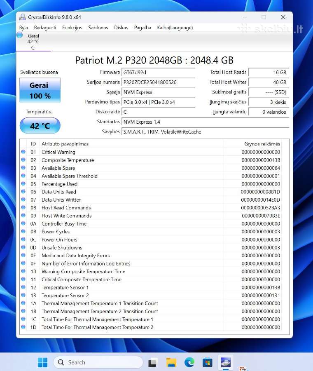Click status icon of Temperature Sensor 2 row
This screenshot has height=371, width=313.
23,295
